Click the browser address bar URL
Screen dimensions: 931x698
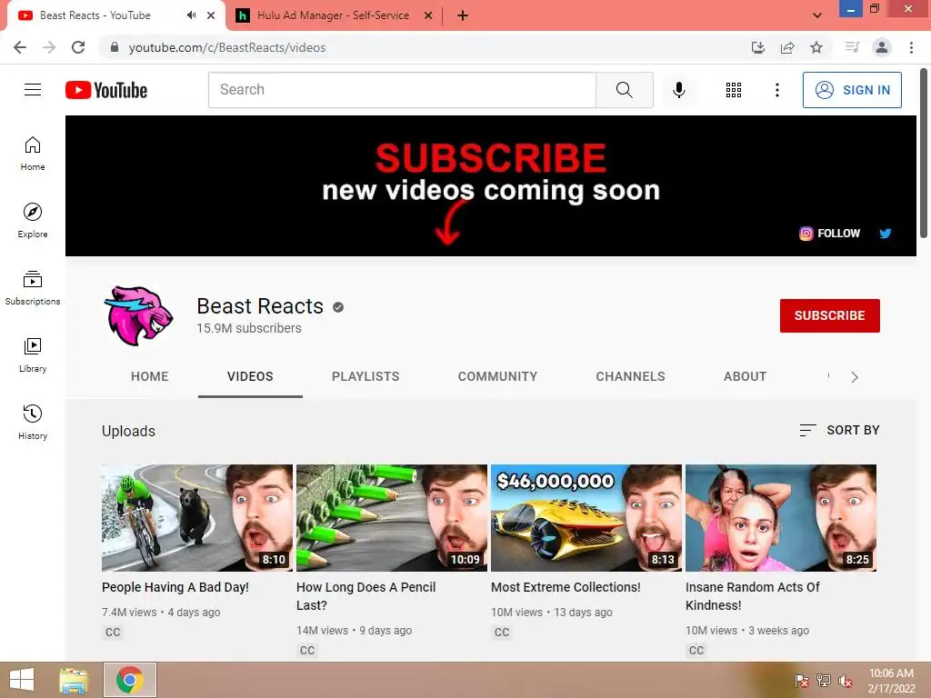[x=226, y=47]
